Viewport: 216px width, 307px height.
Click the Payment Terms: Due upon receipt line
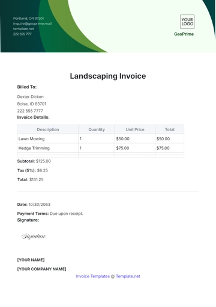50,214
